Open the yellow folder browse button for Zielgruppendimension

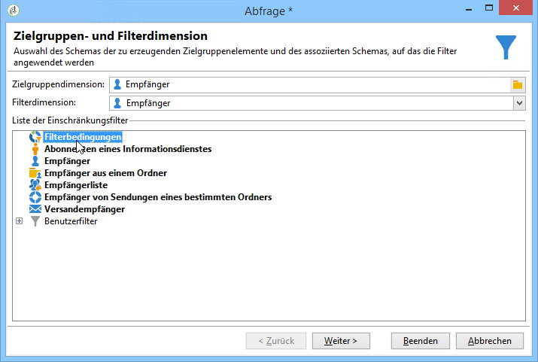pos(518,85)
